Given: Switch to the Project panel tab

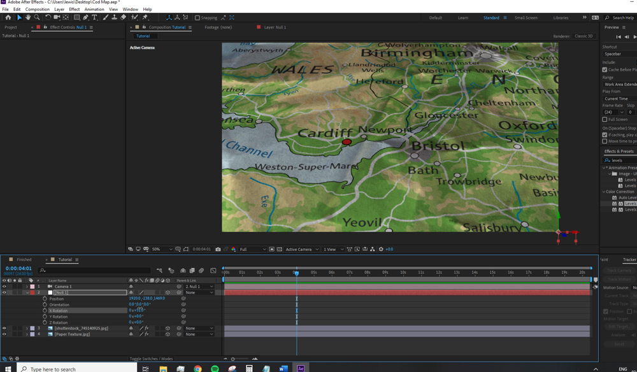Looking at the screenshot, I should pos(11,27).
